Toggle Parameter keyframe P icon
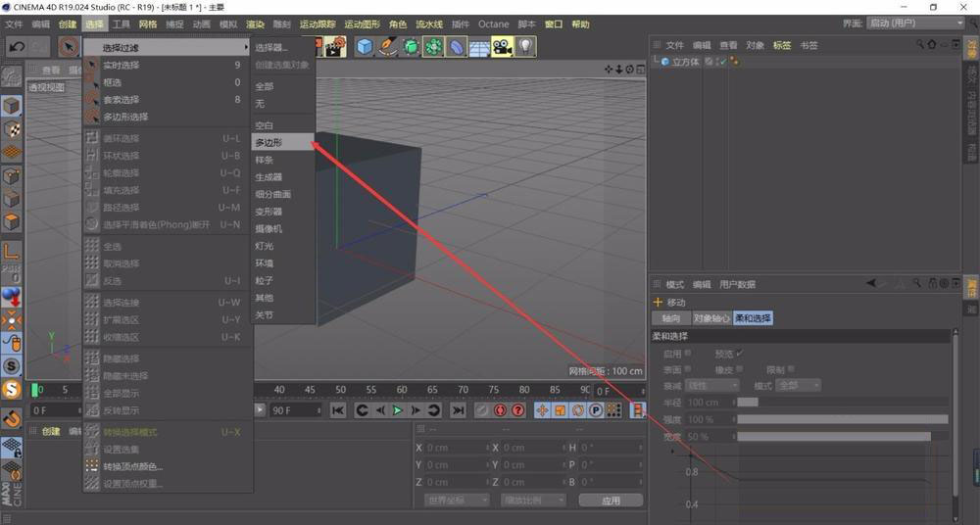Viewport: 980px width, 525px height. pyautogui.click(x=596, y=410)
